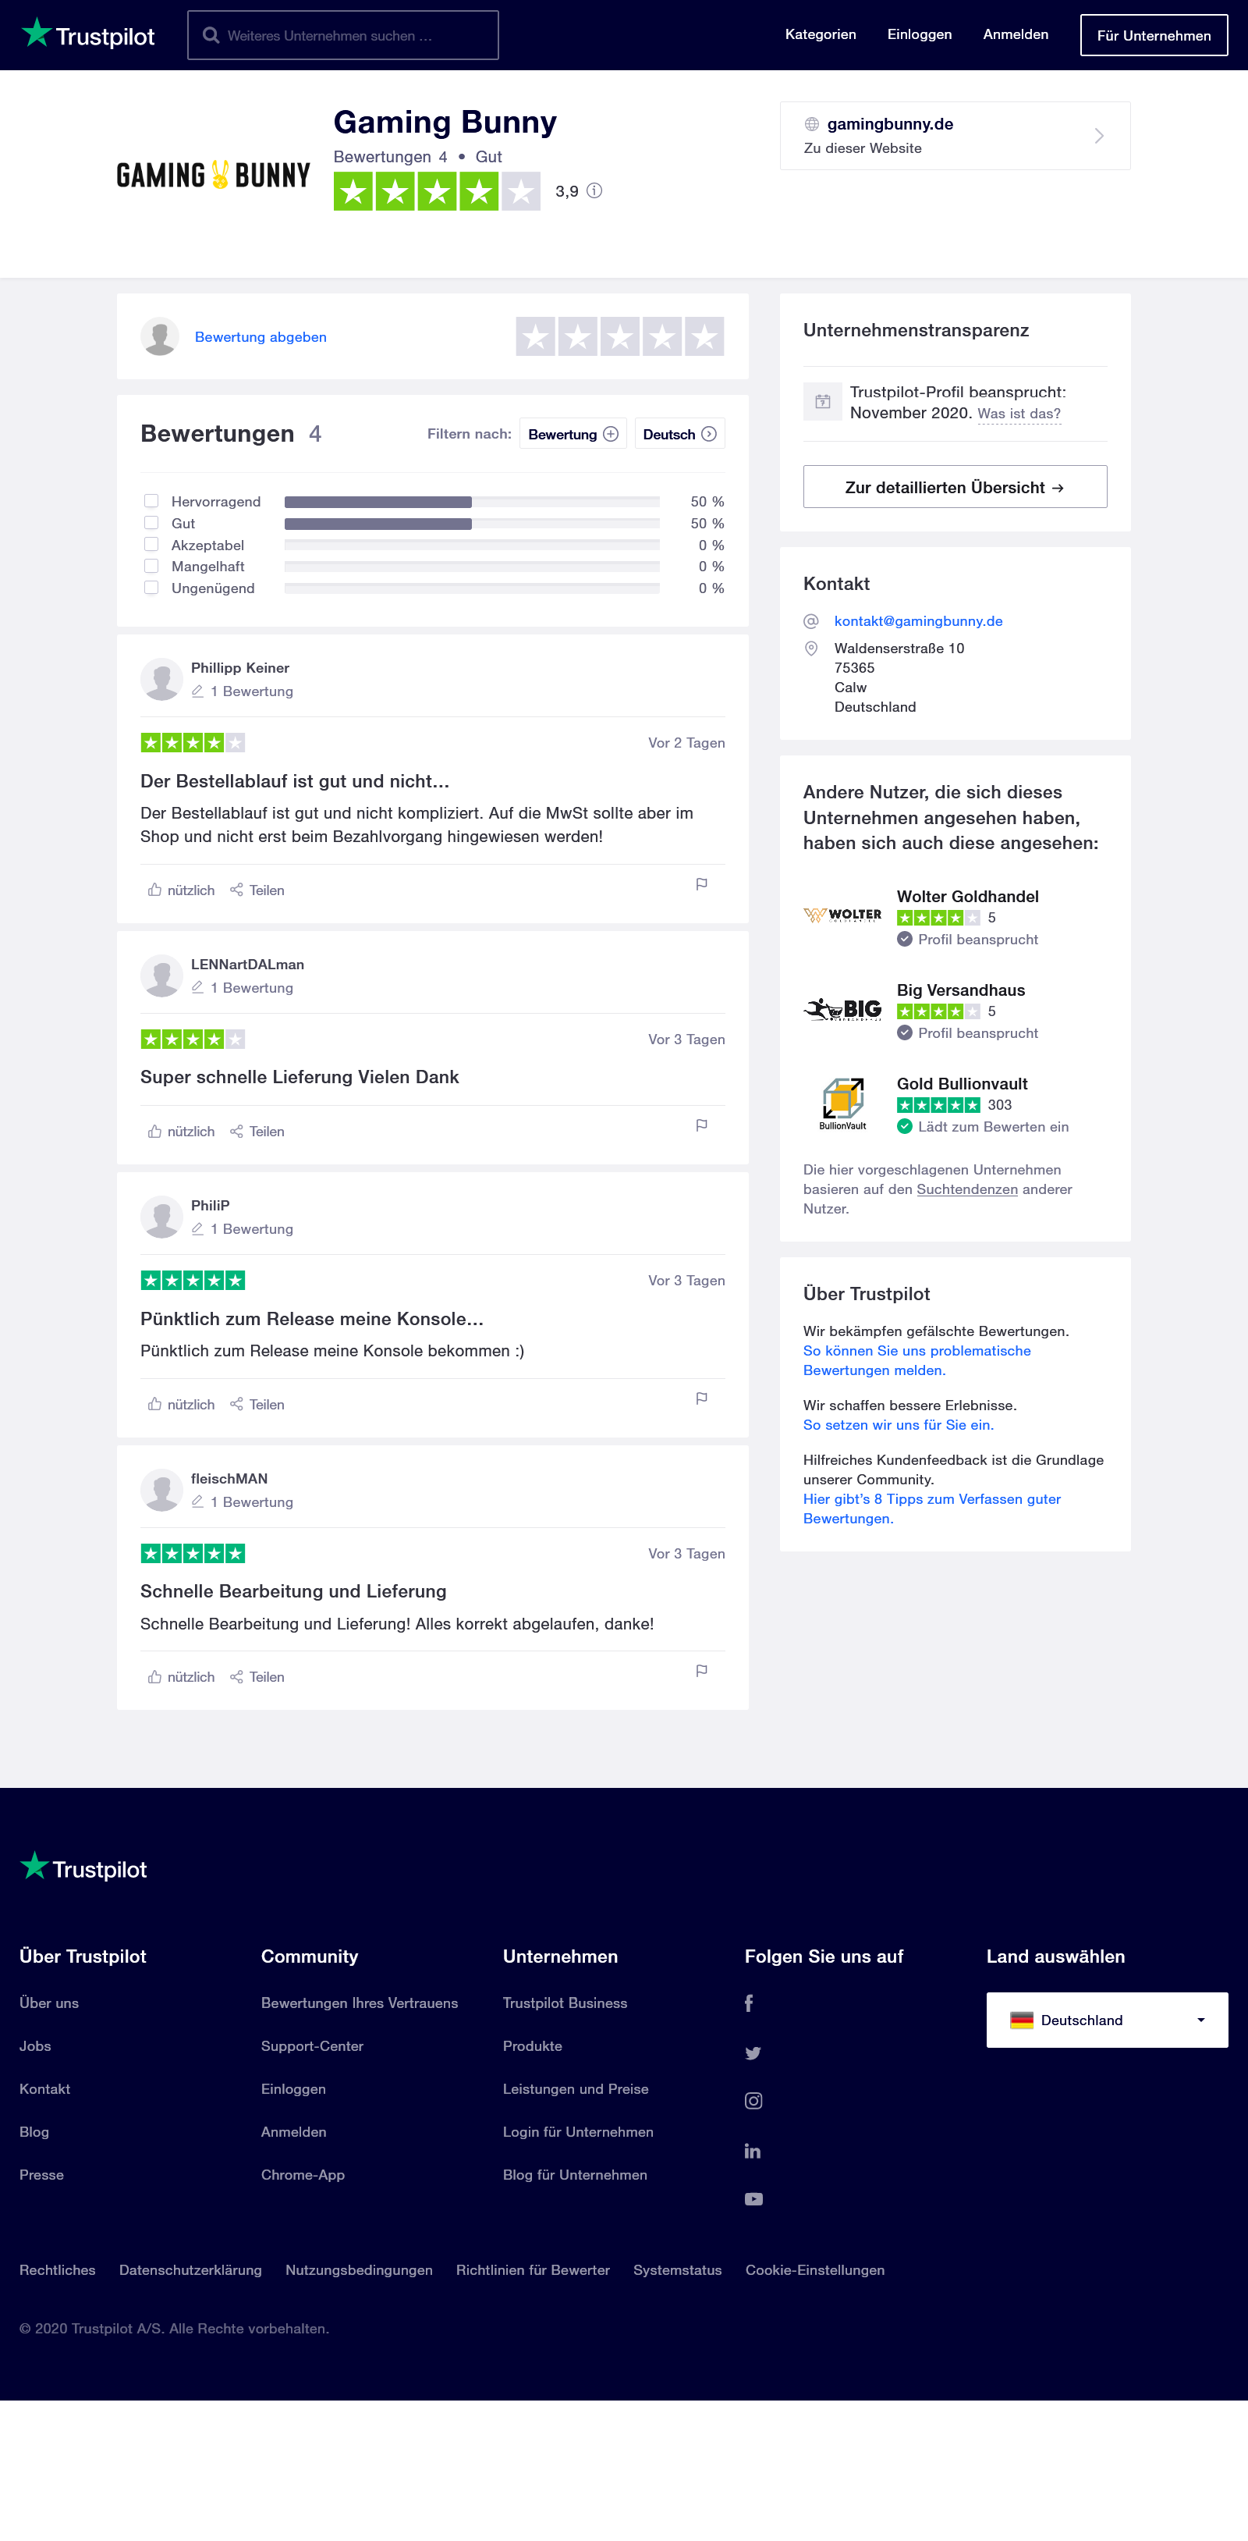Flag PhiliP's review
This screenshot has height=2541, width=1248.
coord(701,1398)
